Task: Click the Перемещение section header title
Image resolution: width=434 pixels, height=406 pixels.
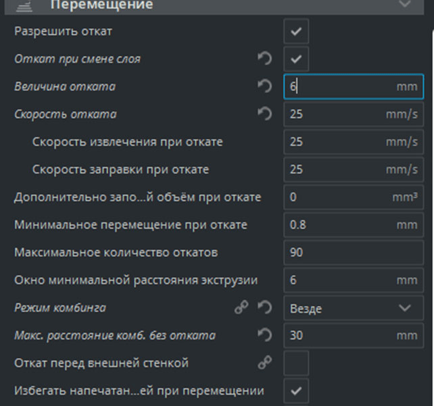Action: (x=101, y=5)
